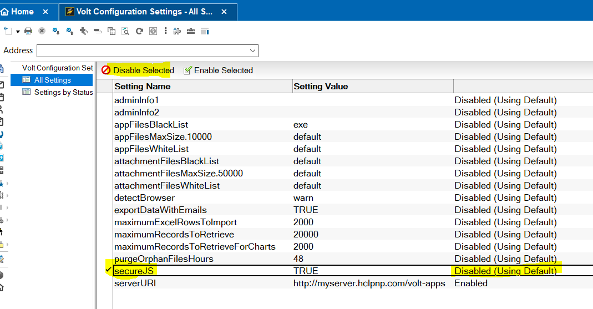
Task: Select the appFilesWhiteList setting
Action: tap(151, 149)
